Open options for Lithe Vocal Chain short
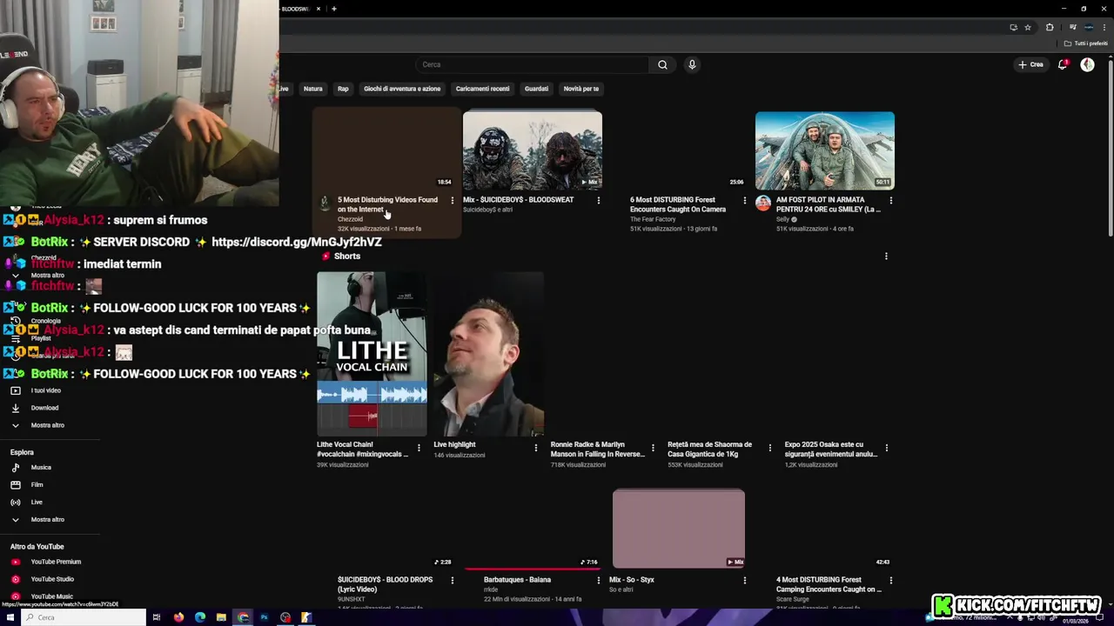The height and width of the screenshot is (626, 1114). [x=419, y=448]
